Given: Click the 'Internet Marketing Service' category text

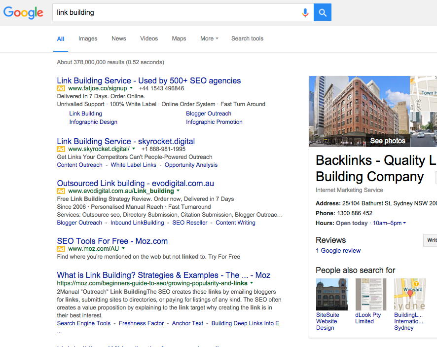Looking at the screenshot, I should pos(349,190).
